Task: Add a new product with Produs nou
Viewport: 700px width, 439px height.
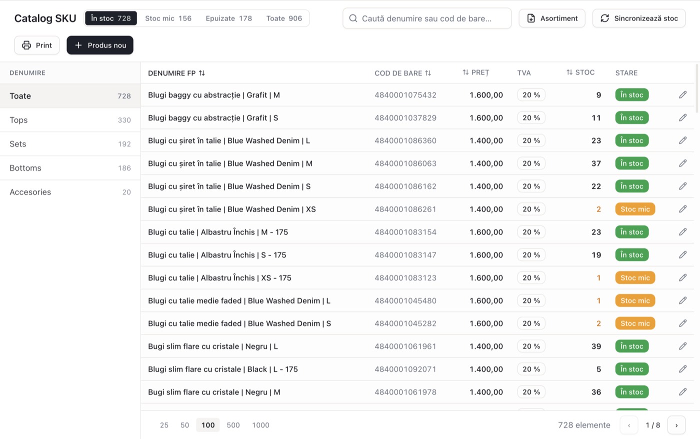Action: [x=100, y=45]
